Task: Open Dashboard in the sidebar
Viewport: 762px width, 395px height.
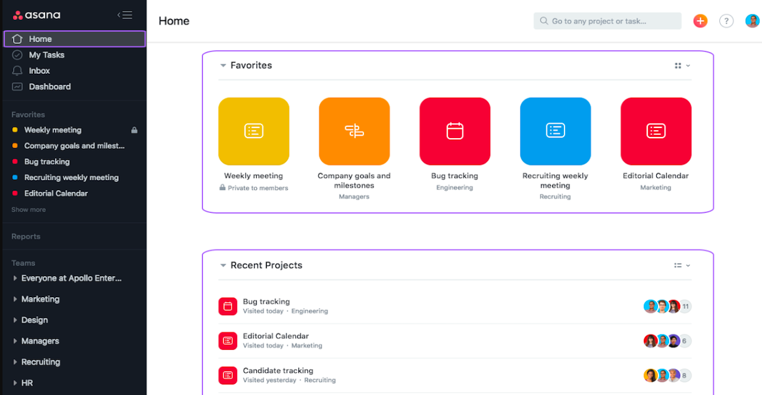Action: pyautogui.click(x=50, y=87)
